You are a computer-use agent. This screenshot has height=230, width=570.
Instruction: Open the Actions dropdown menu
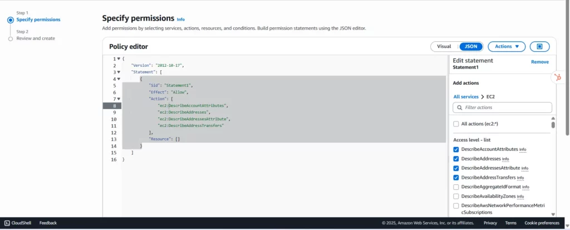(x=506, y=47)
